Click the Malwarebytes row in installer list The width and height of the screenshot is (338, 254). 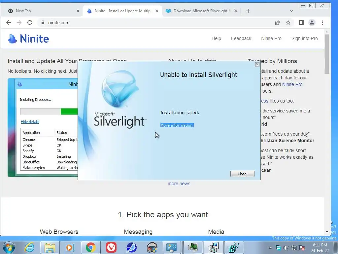pyautogui.click(x=50, y=168)
